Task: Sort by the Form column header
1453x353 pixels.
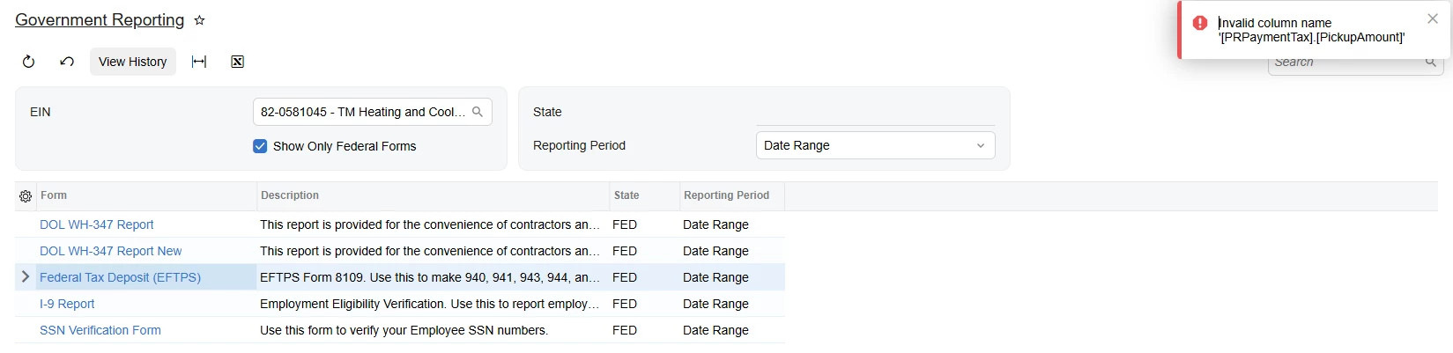Action: (x=145, y=195)
